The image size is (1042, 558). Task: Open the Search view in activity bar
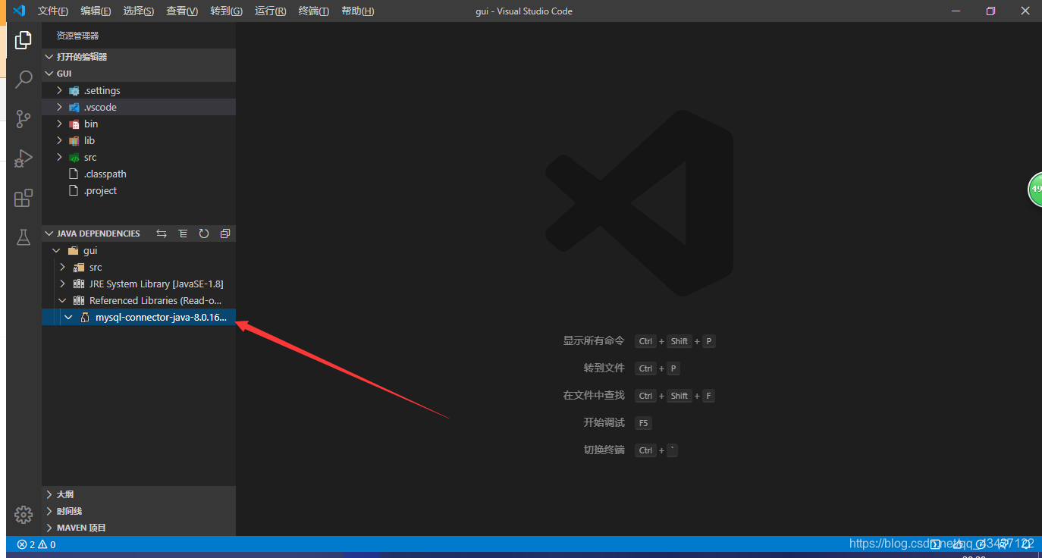point(24,79)
